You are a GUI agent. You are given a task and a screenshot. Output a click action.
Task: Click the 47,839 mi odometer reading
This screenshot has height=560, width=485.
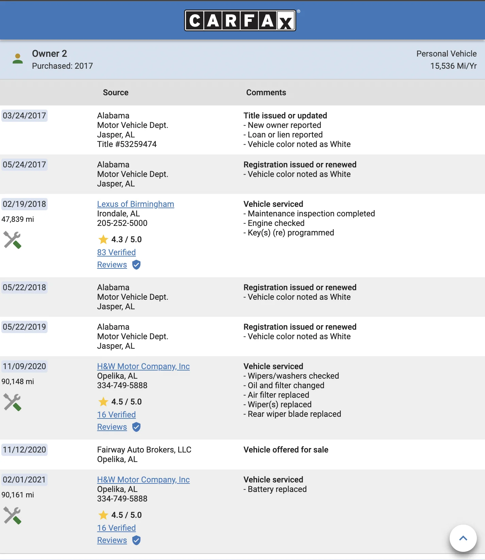pos(18,219)
